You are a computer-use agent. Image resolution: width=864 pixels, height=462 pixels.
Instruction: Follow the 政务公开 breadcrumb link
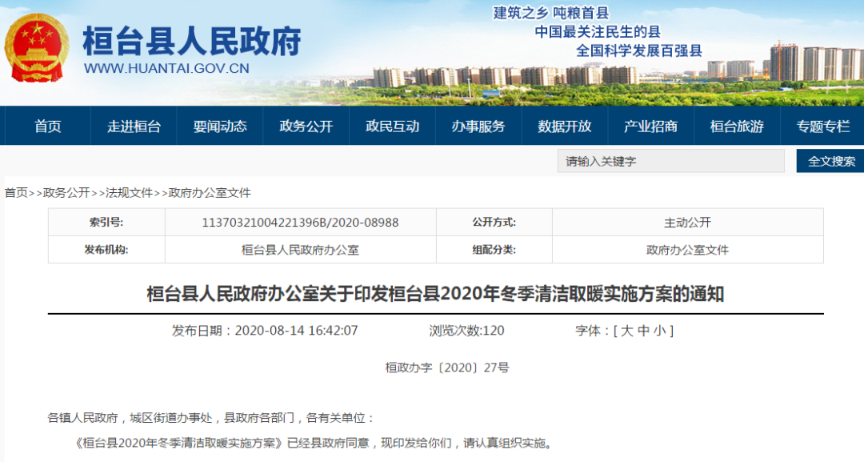pyautogui.click(x=66, y=192)
